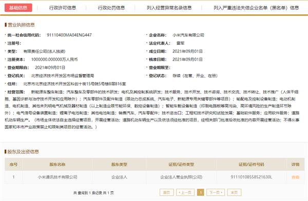Click registration authority 北京经济技术开发区市场监督管理局
This screenshot has width=308, height=201.
click(x=63, y=76)
